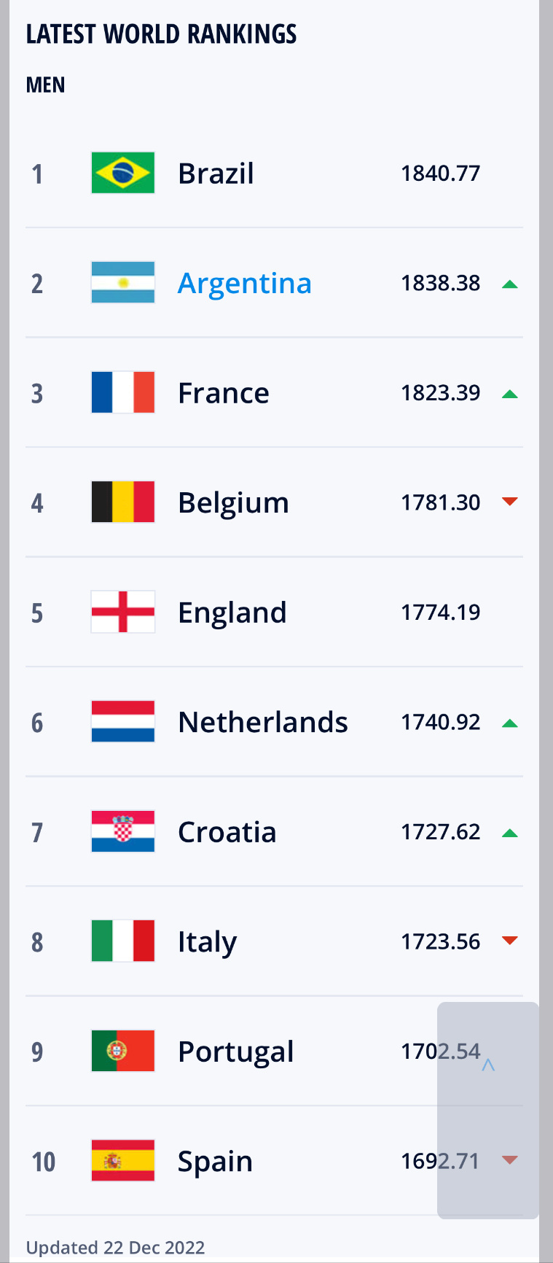This screenshot has height=1263, width=553.
Task: Click England's 1774.19 points value
Action: coord(440,612)
